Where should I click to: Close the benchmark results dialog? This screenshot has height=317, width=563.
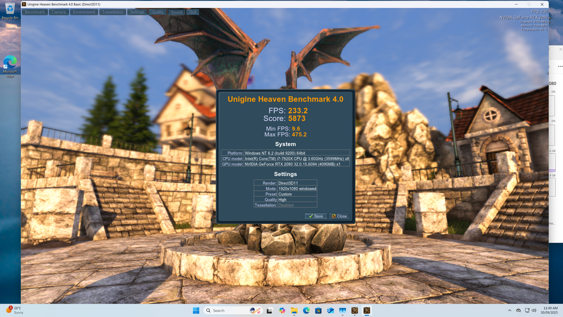pos(339,216)
